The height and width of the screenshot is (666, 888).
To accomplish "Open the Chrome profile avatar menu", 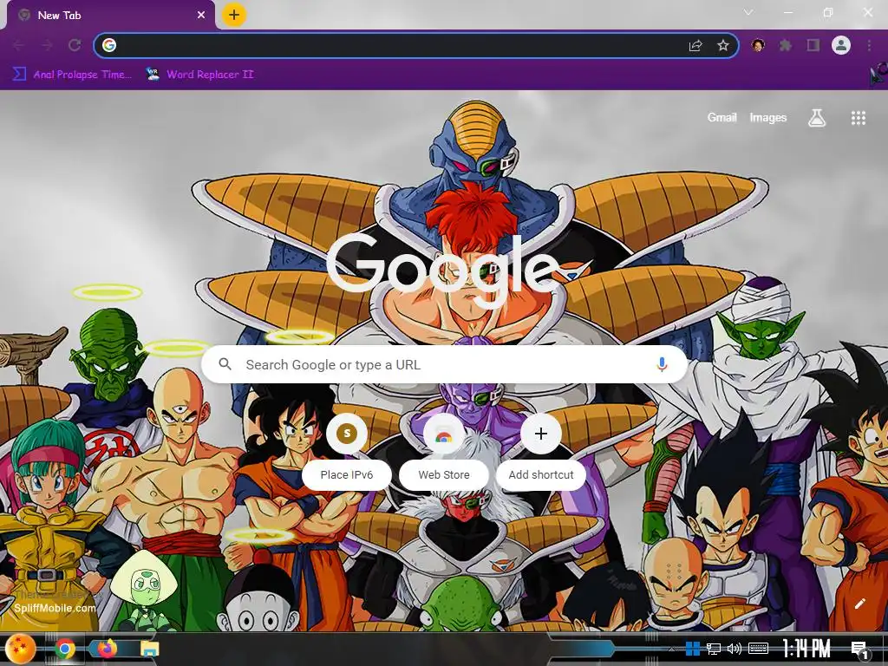I will [841, 45].
